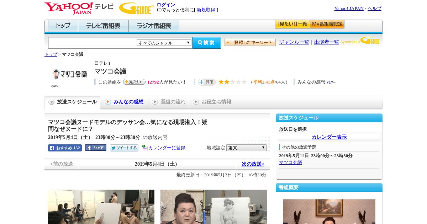Open the Matsuko and sketch thumbnail
Viewport: 427px width, 224px height.
pos(214,207)
